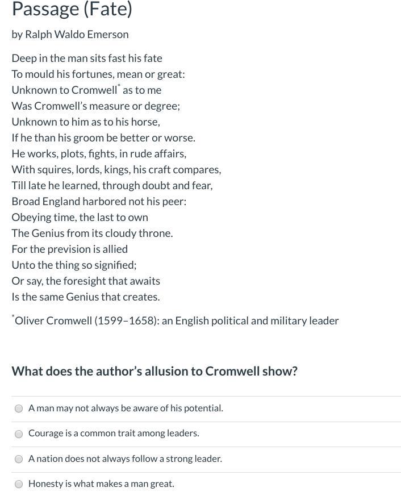Pick the 'Honesty is what makes a man great' radio button
The width and height of the screenshot is (401, 496).
[19, 484]
